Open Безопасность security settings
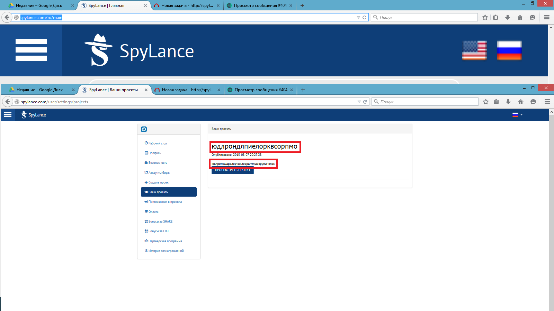Viewport: 554px width, 311px height. (x=158, y=163)
